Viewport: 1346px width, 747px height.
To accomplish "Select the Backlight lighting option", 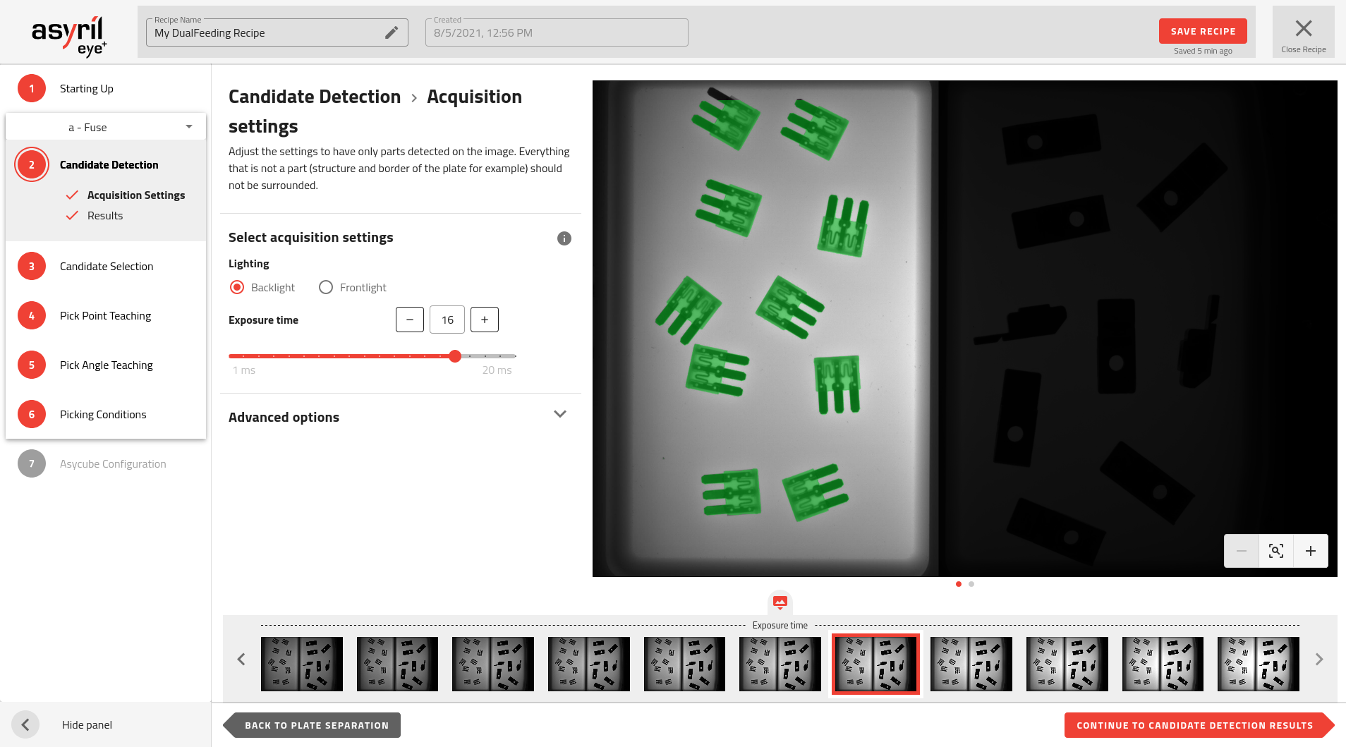I will [x=237, y=287].
